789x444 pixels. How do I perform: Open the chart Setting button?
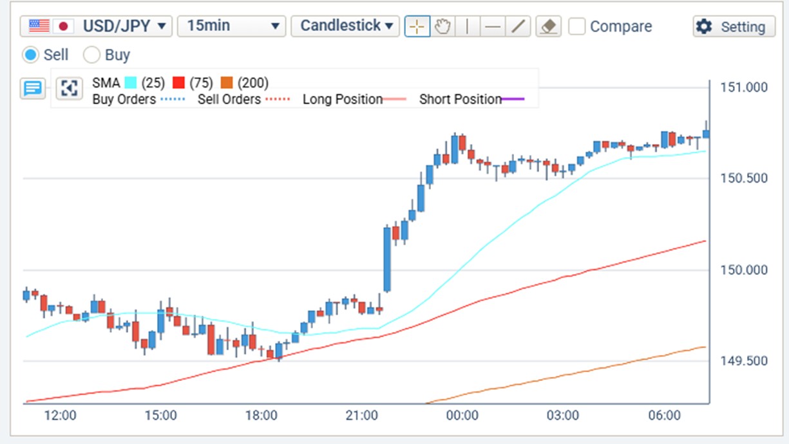coord(734,26)
